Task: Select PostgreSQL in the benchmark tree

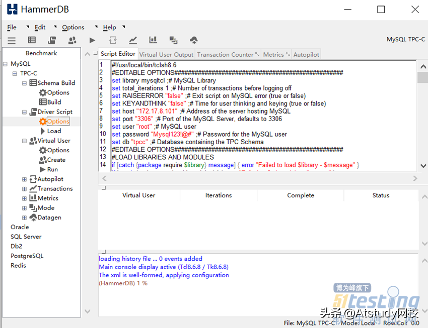Action: pyautogui.click(x=27, y=256)
